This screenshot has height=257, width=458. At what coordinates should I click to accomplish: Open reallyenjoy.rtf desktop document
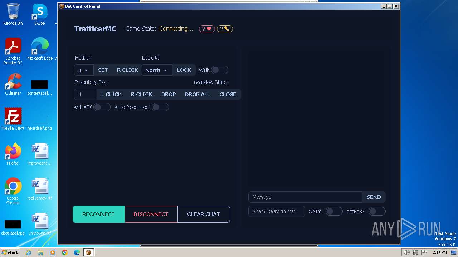click(x=40, y=189)
